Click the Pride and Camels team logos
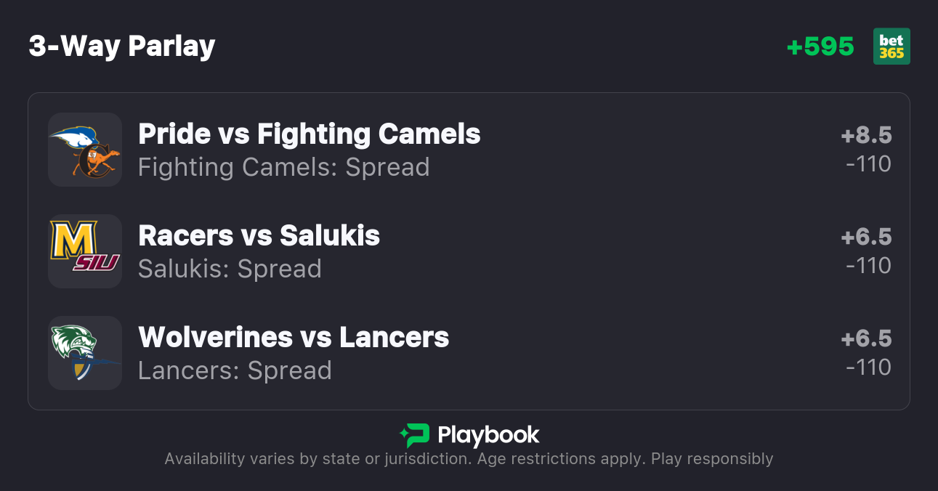 tap(85, 150)
